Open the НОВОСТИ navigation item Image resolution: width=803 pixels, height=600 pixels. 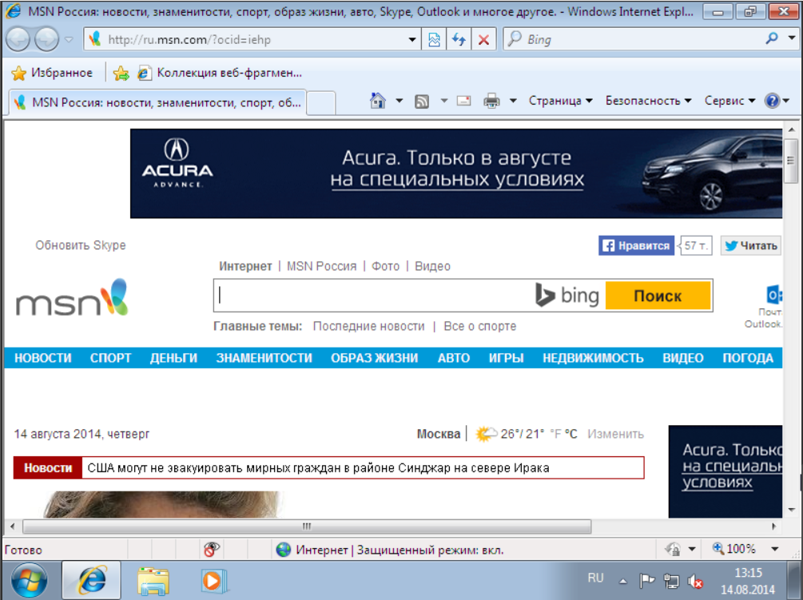coord(43,358)
